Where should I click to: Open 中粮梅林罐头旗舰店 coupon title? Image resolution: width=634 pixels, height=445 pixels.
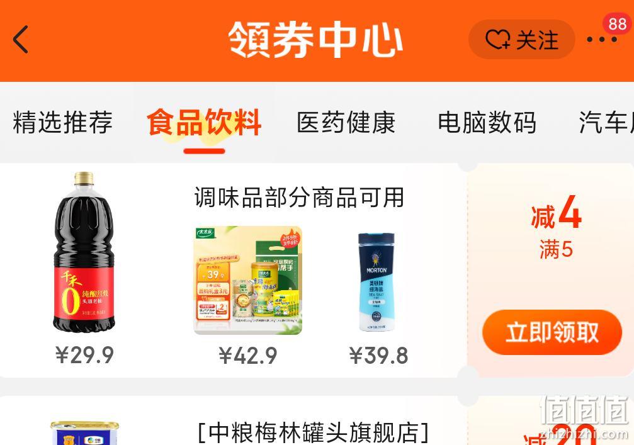point(313,432)
